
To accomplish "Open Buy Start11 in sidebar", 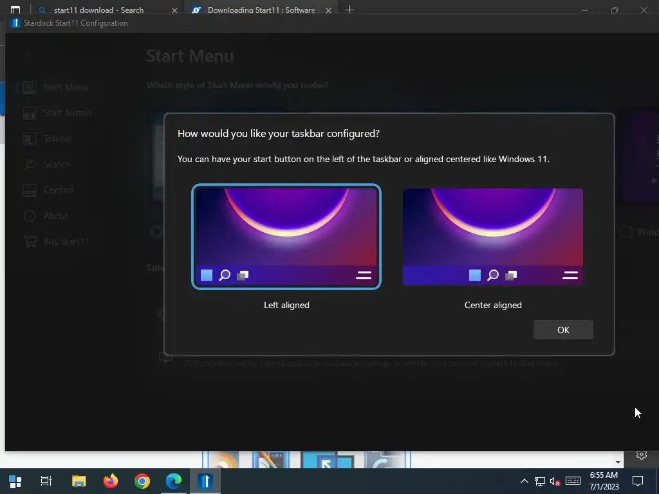I will click(x=66, y=241).
